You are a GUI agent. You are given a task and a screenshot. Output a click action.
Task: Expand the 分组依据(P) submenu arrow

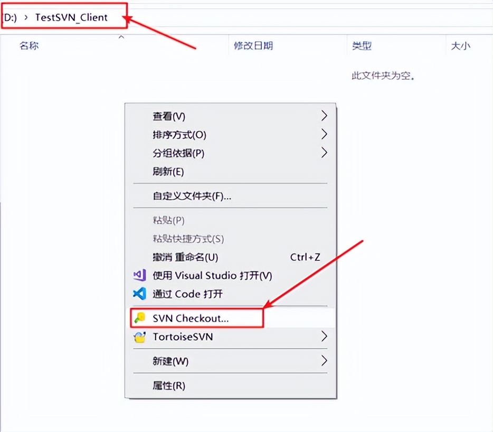point(324,153)
